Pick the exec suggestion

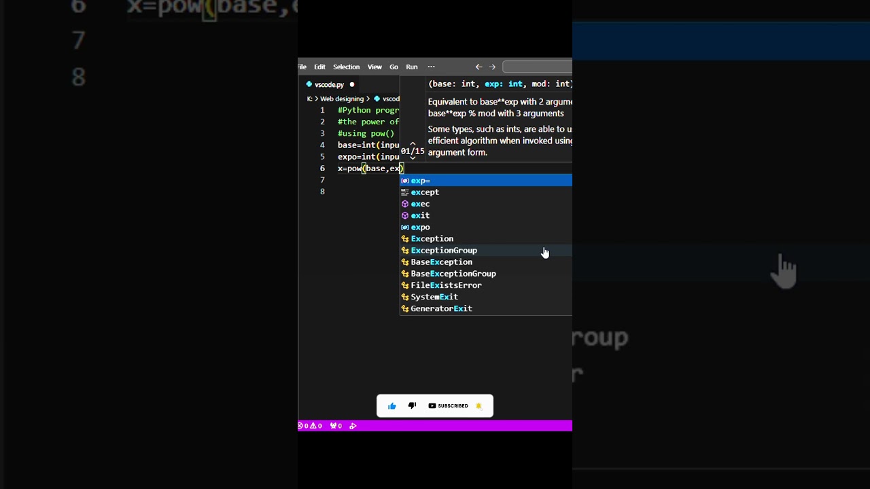pos(486,204)
